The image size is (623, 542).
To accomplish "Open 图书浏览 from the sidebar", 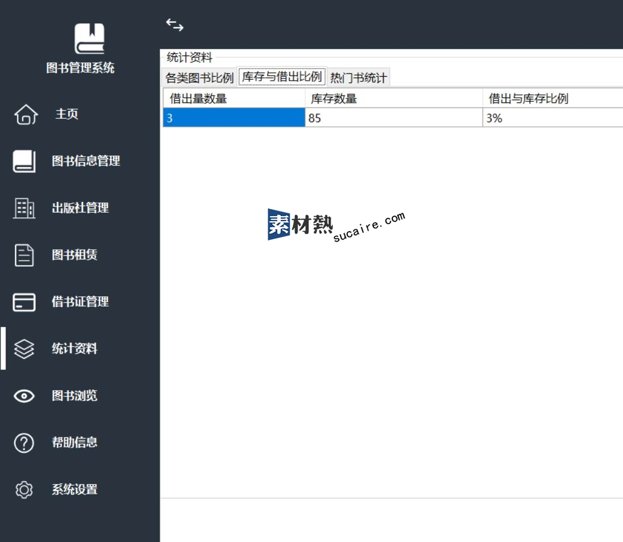I will click(74, 396).
